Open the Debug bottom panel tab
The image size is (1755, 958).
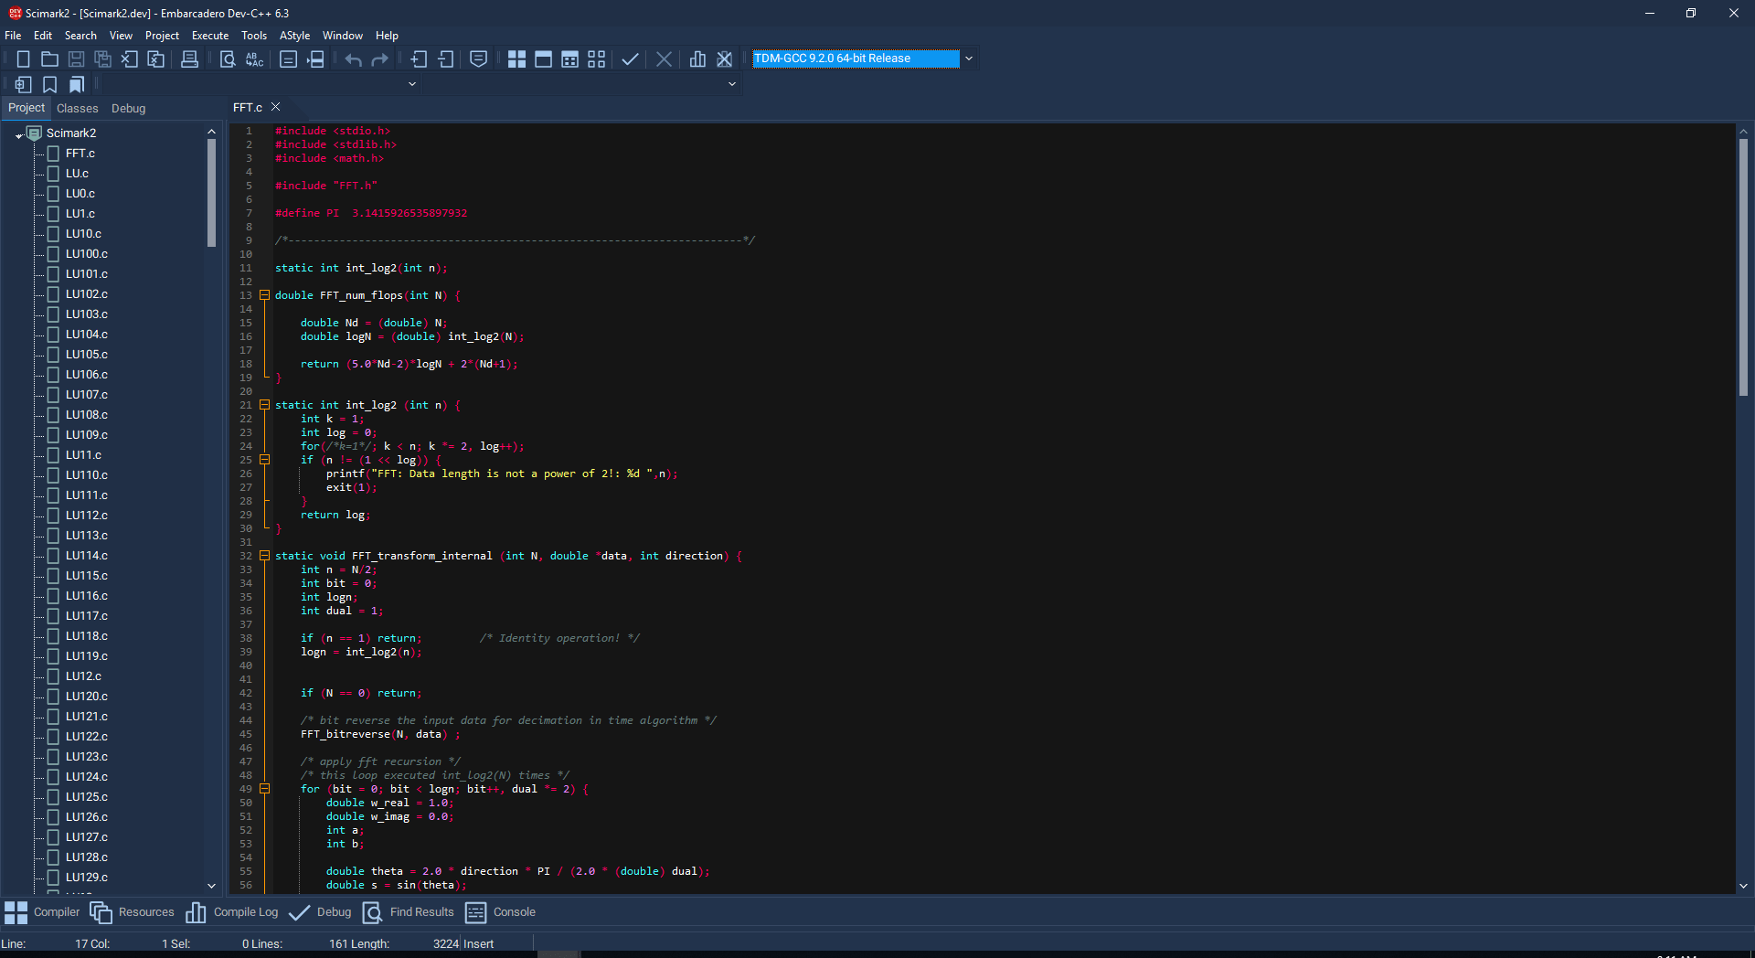click(x=320, y=912)
